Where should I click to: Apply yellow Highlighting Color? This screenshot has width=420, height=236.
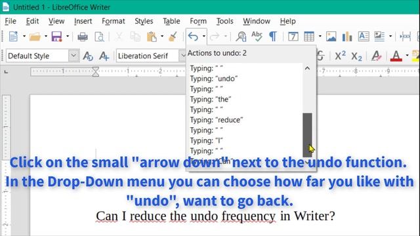point(416,56)
